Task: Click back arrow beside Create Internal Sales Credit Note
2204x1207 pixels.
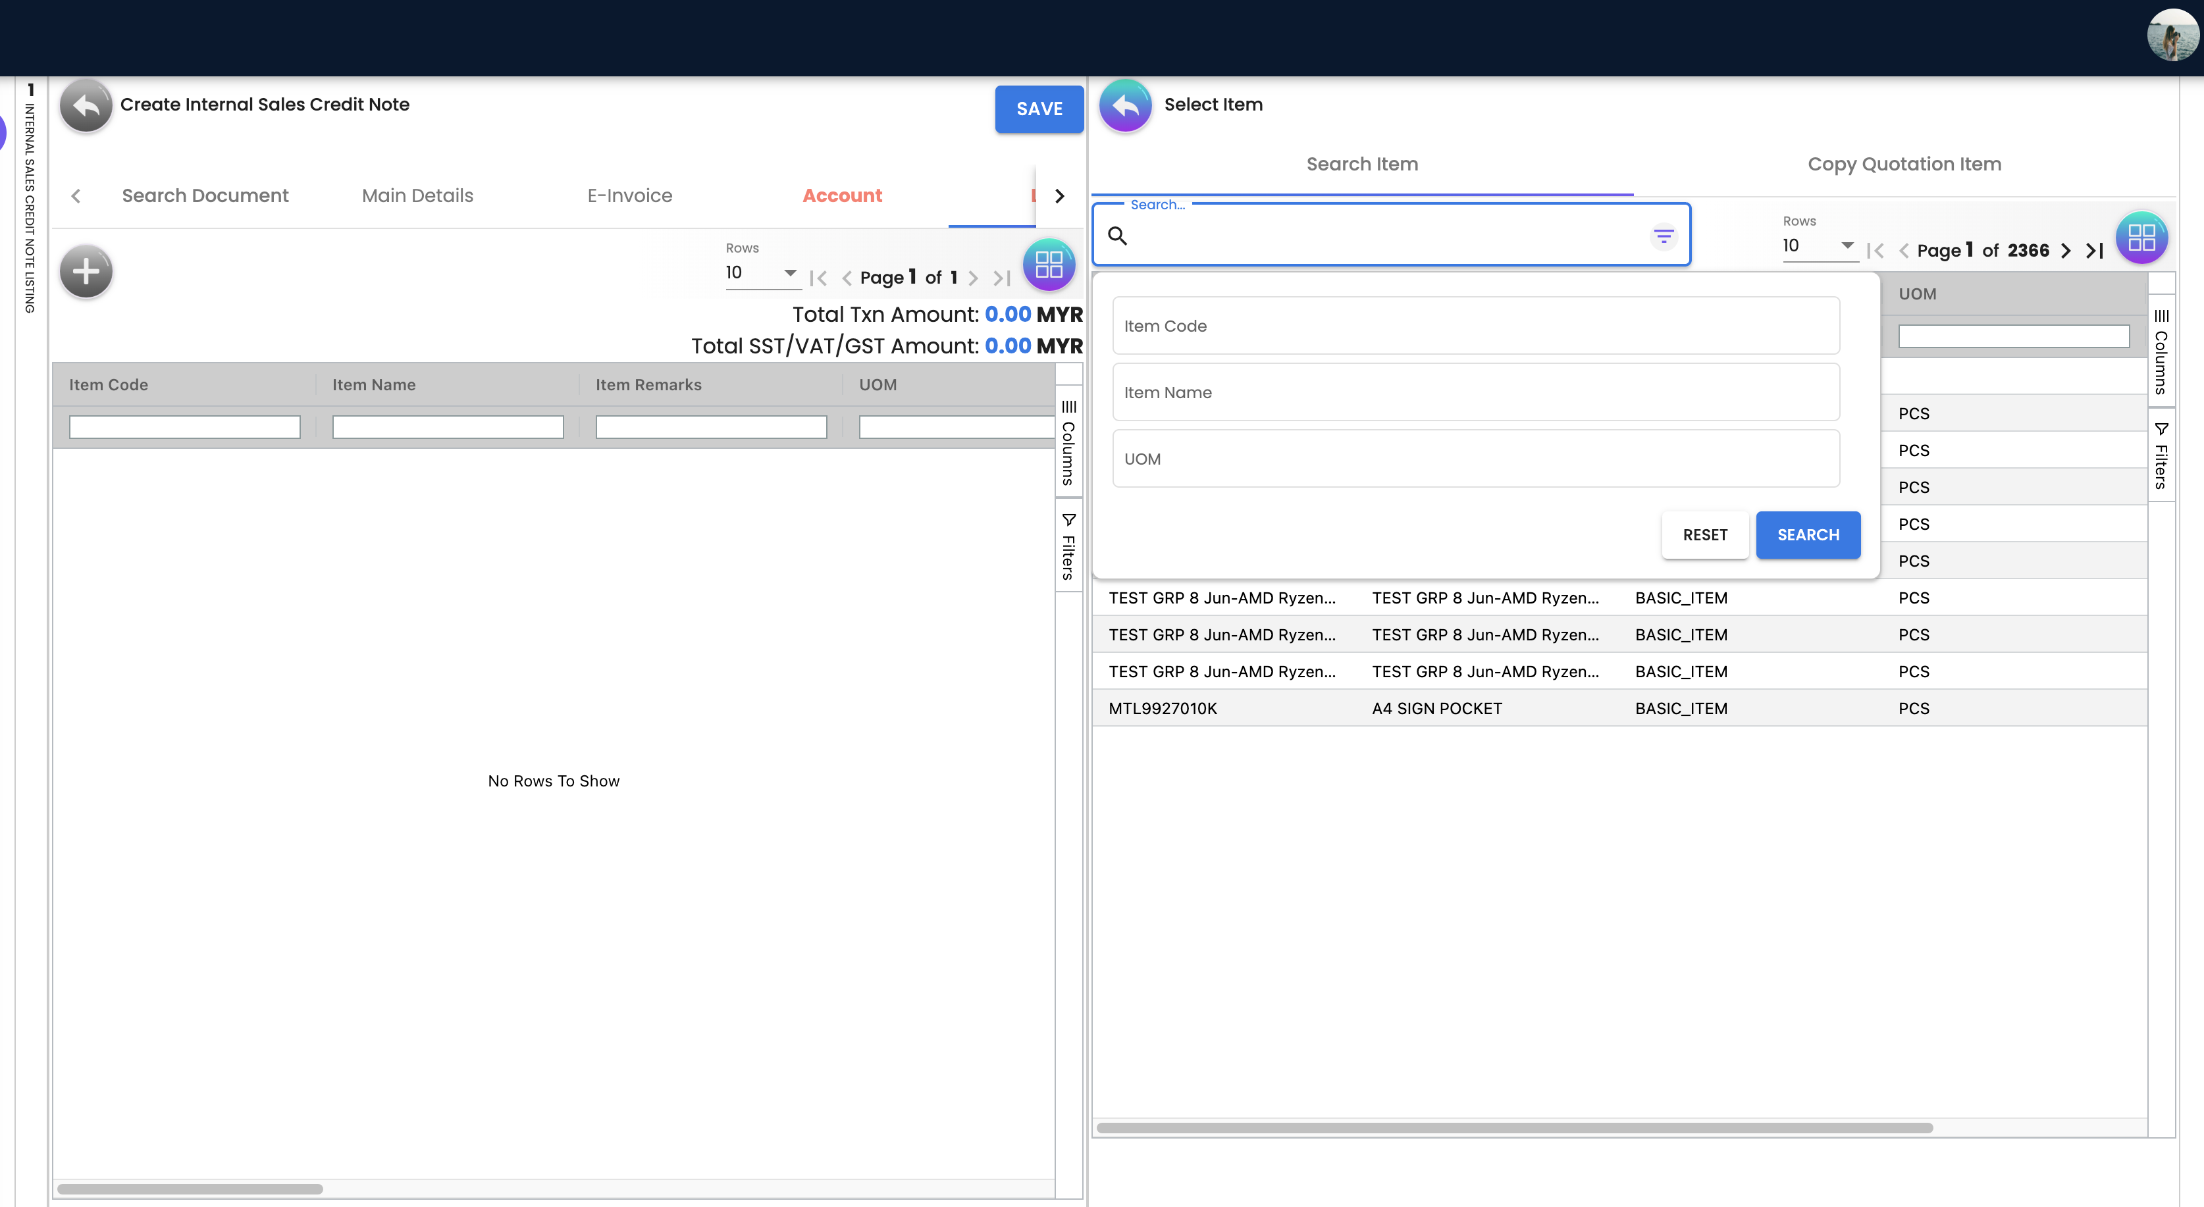Action: (x=86, y=105)
